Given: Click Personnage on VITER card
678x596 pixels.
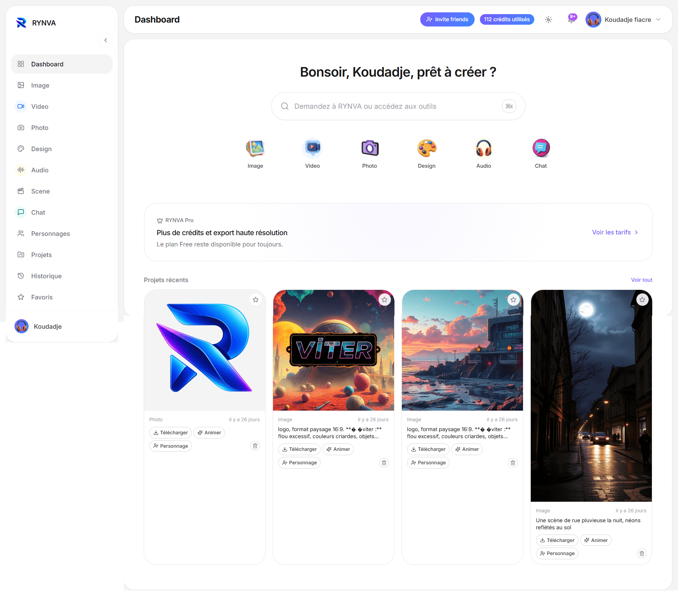Looking at the screenshot, I should 299,463.
